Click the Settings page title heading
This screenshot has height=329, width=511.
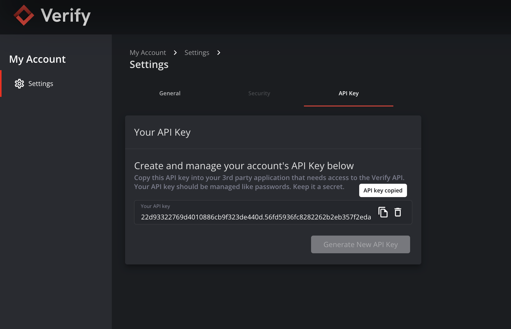pyautogui.click(x=149, y=65)
